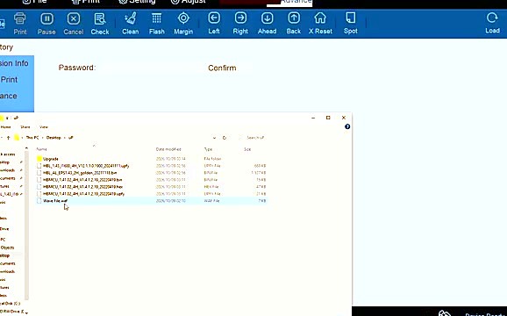Cancel the print job
Viewport: 507px width, 316px height.
coord(74,24)
